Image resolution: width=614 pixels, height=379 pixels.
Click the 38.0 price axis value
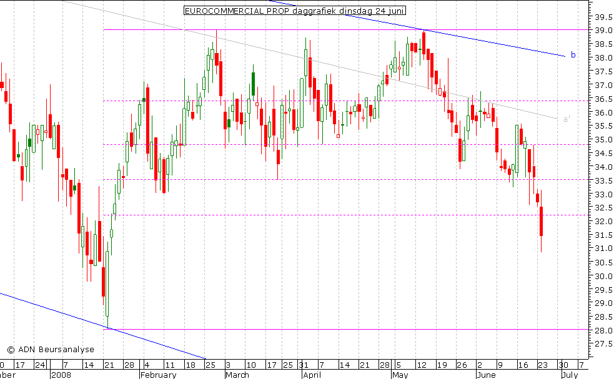pos(603,58)
